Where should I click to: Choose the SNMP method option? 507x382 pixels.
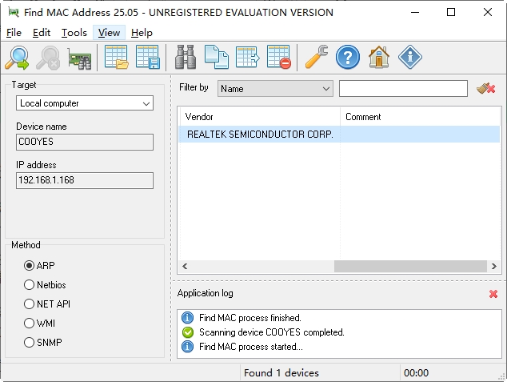(30, 342)
